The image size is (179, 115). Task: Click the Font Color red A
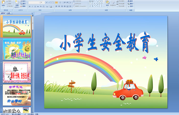pyautogui.click(x=51, y=6)
